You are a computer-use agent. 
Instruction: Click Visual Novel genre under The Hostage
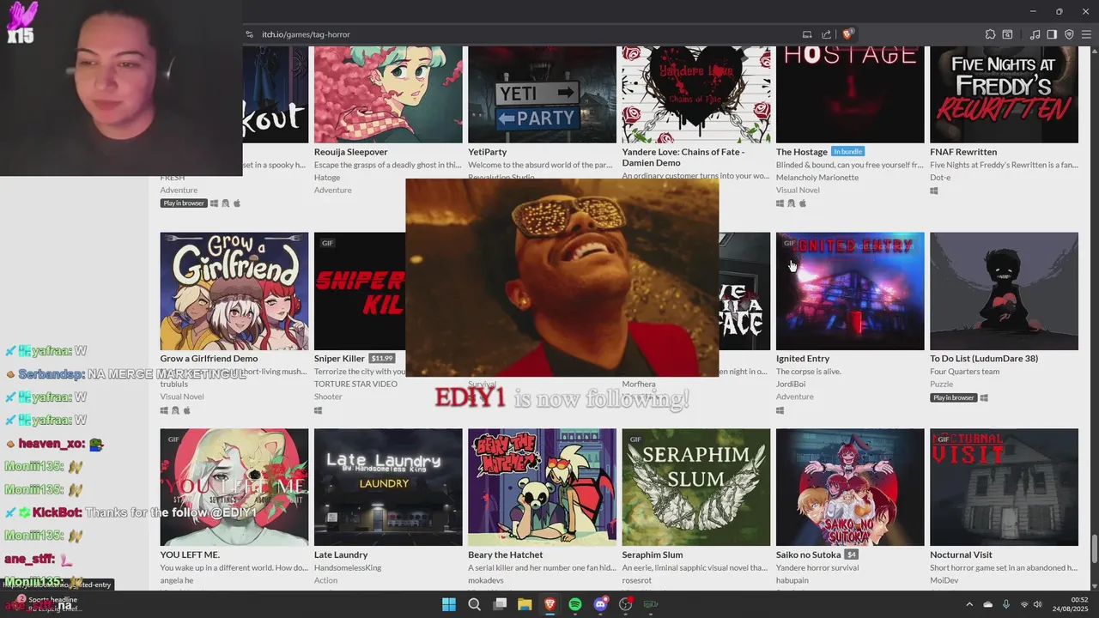click(x=798, y=191)
